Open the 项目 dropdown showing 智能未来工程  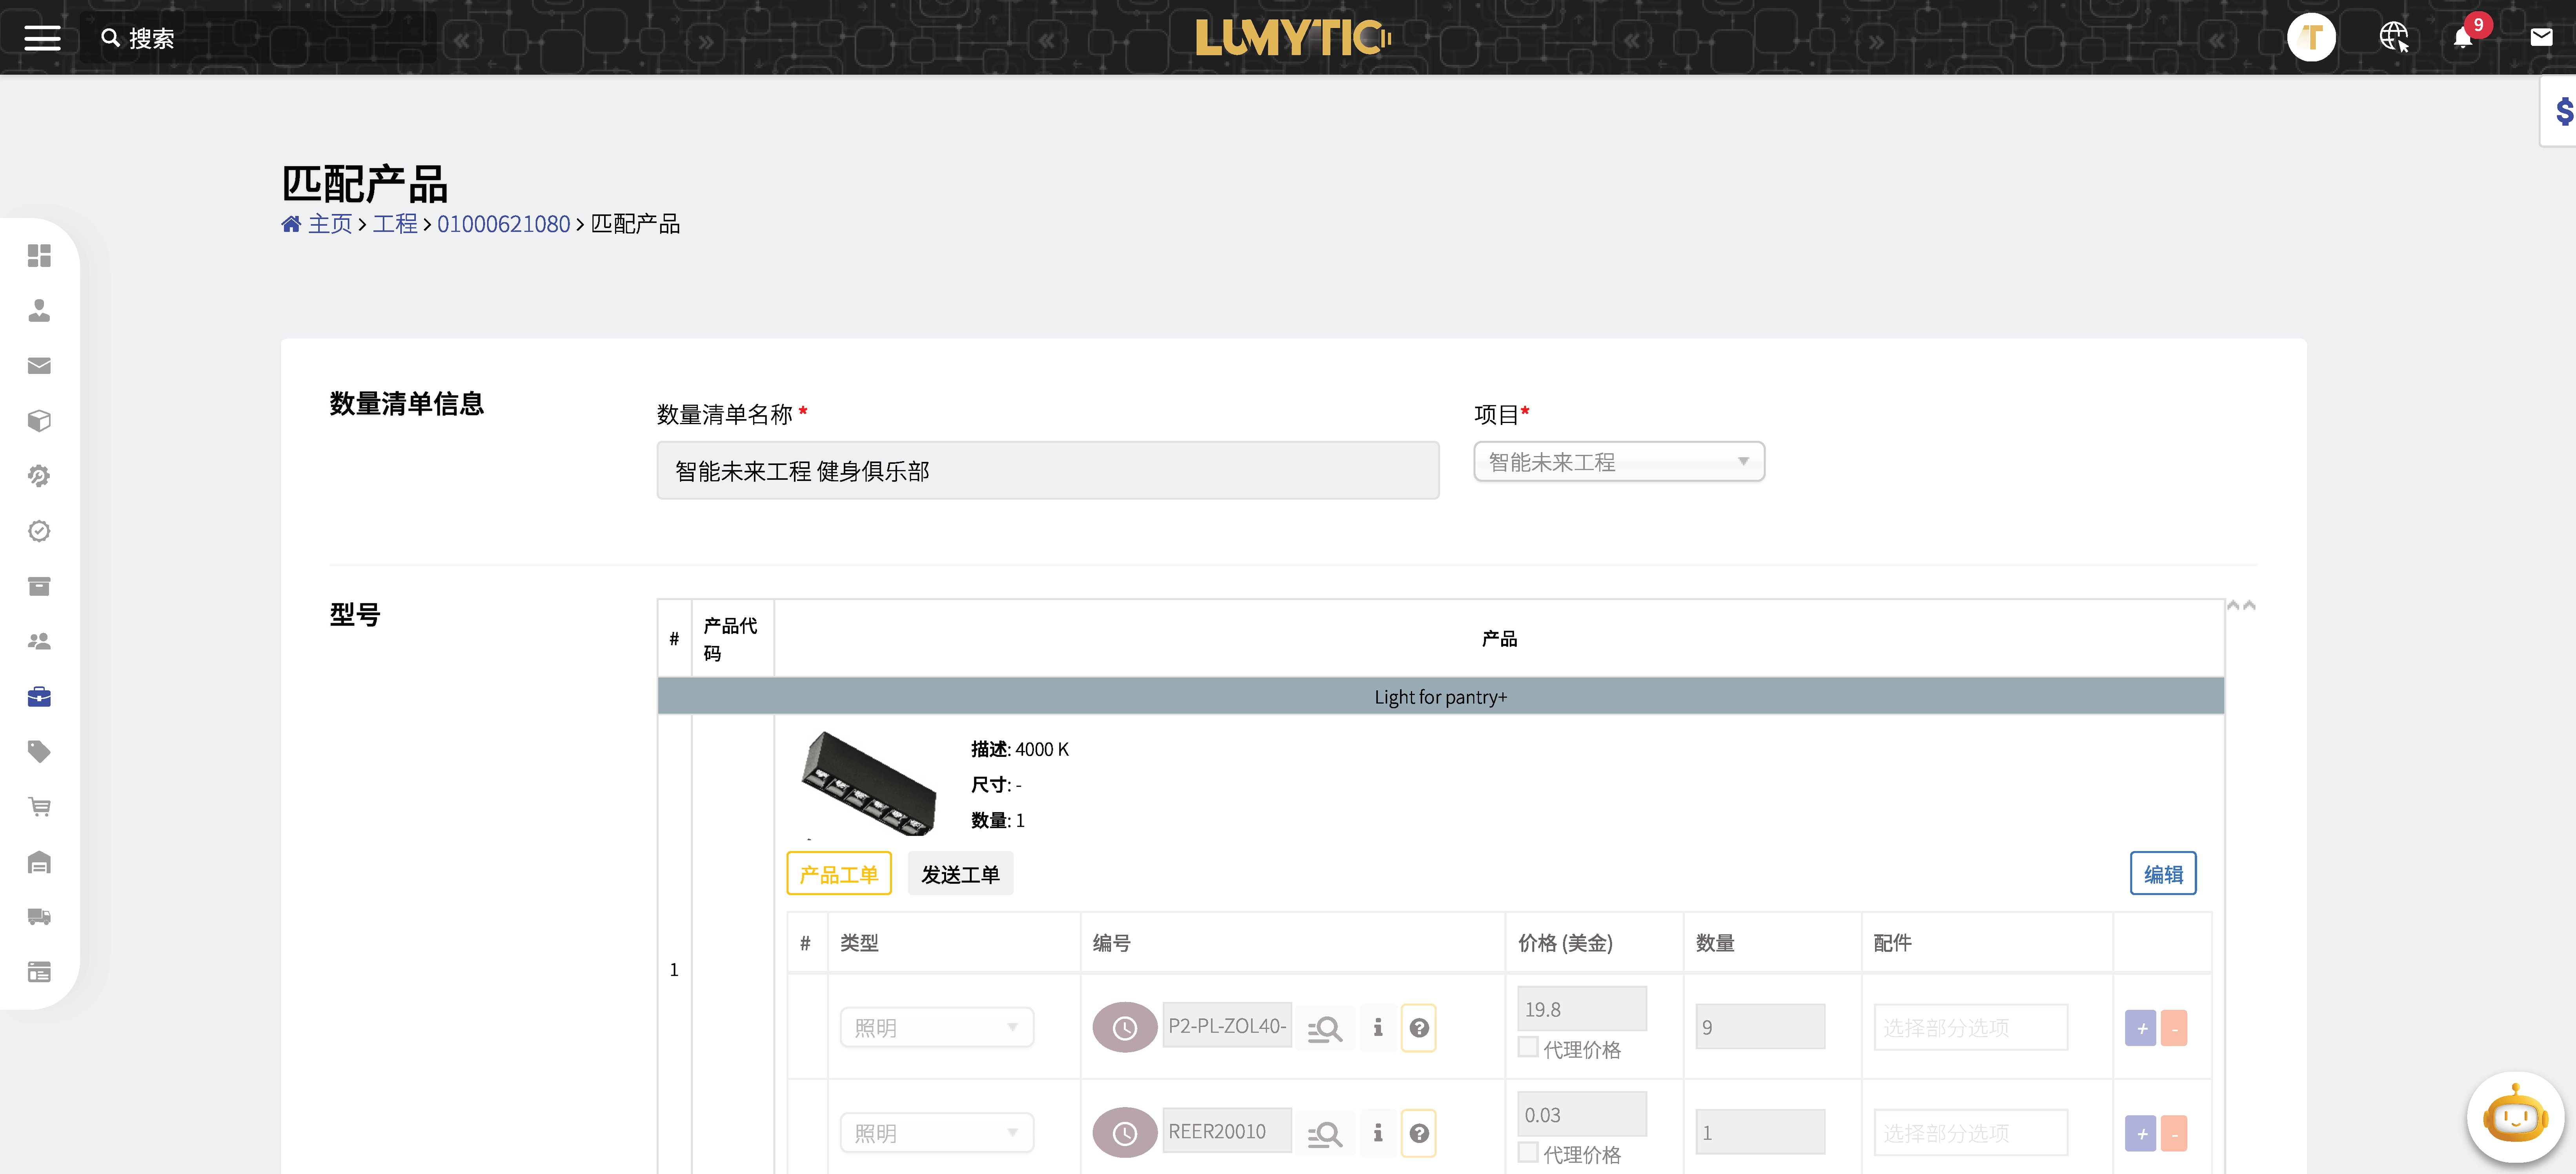pyautogui.click(x=1618, y=461)
